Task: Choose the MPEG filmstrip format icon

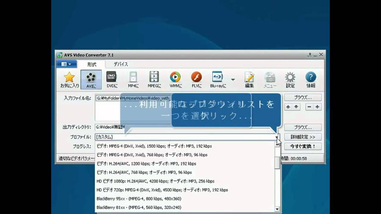Action: point(154,80)
